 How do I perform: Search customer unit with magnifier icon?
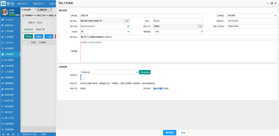coord(127,21)
